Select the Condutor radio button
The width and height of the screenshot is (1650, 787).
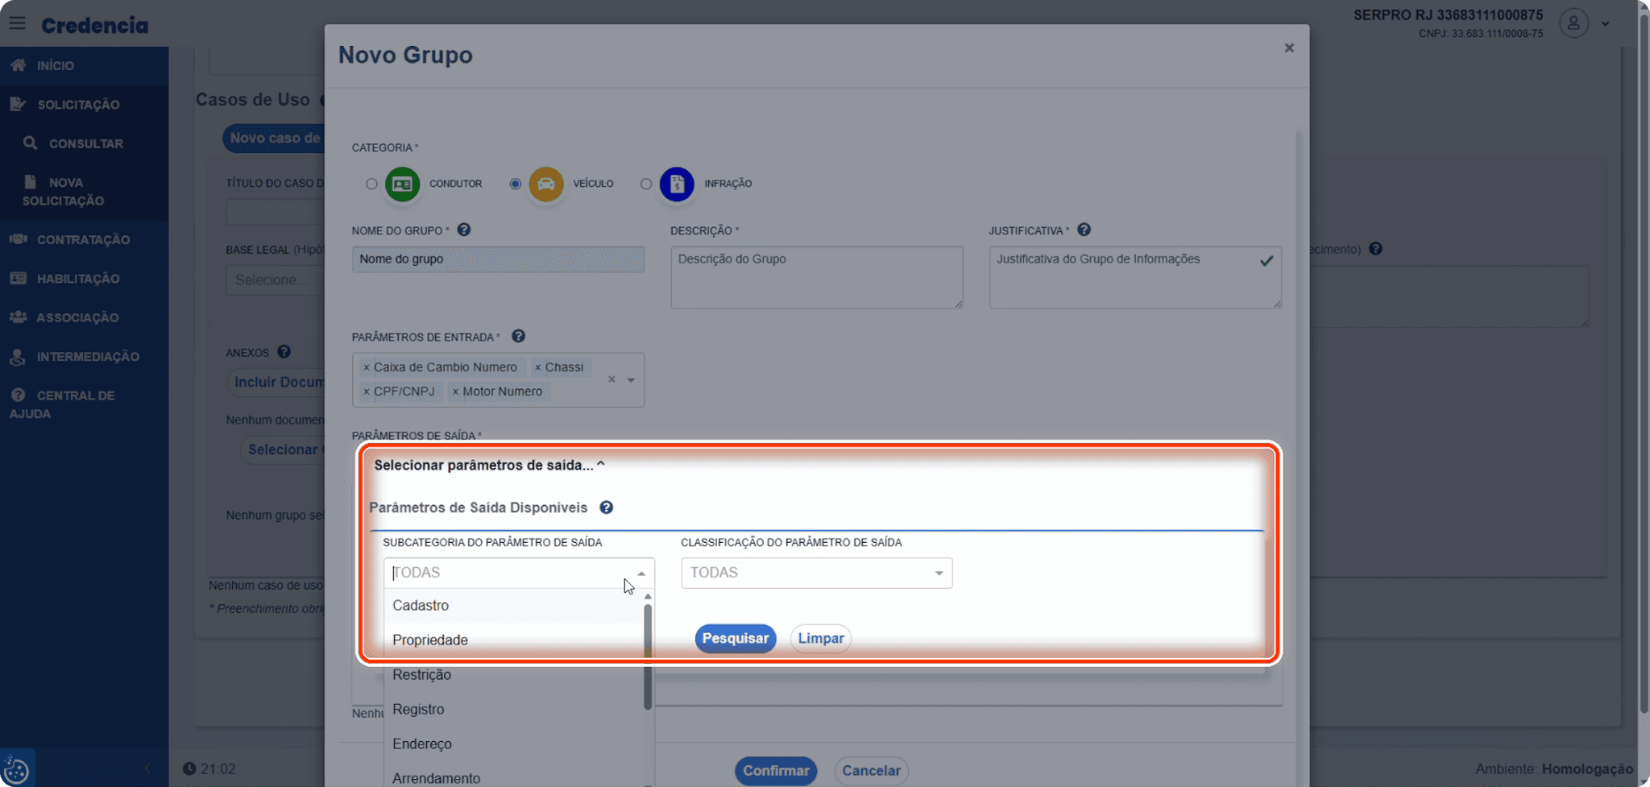point(371,184)
